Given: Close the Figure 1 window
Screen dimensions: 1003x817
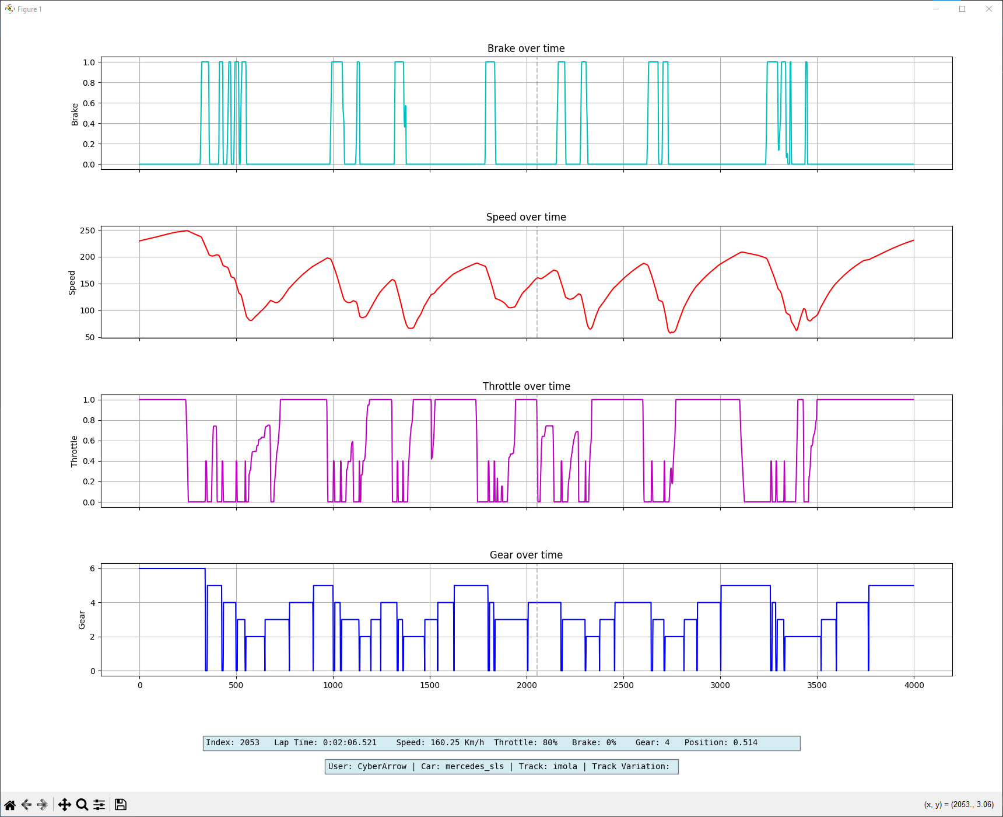Looking at the screenshot, I should pyautogui.click(x=989, y=9).
